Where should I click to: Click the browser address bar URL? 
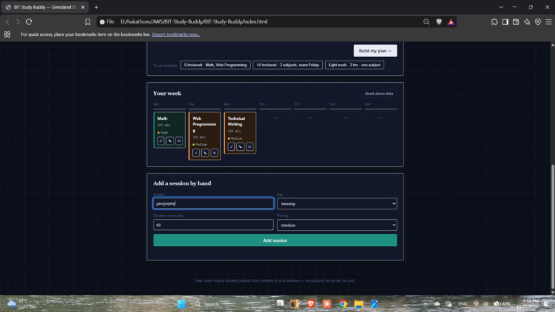pos(193,21)
